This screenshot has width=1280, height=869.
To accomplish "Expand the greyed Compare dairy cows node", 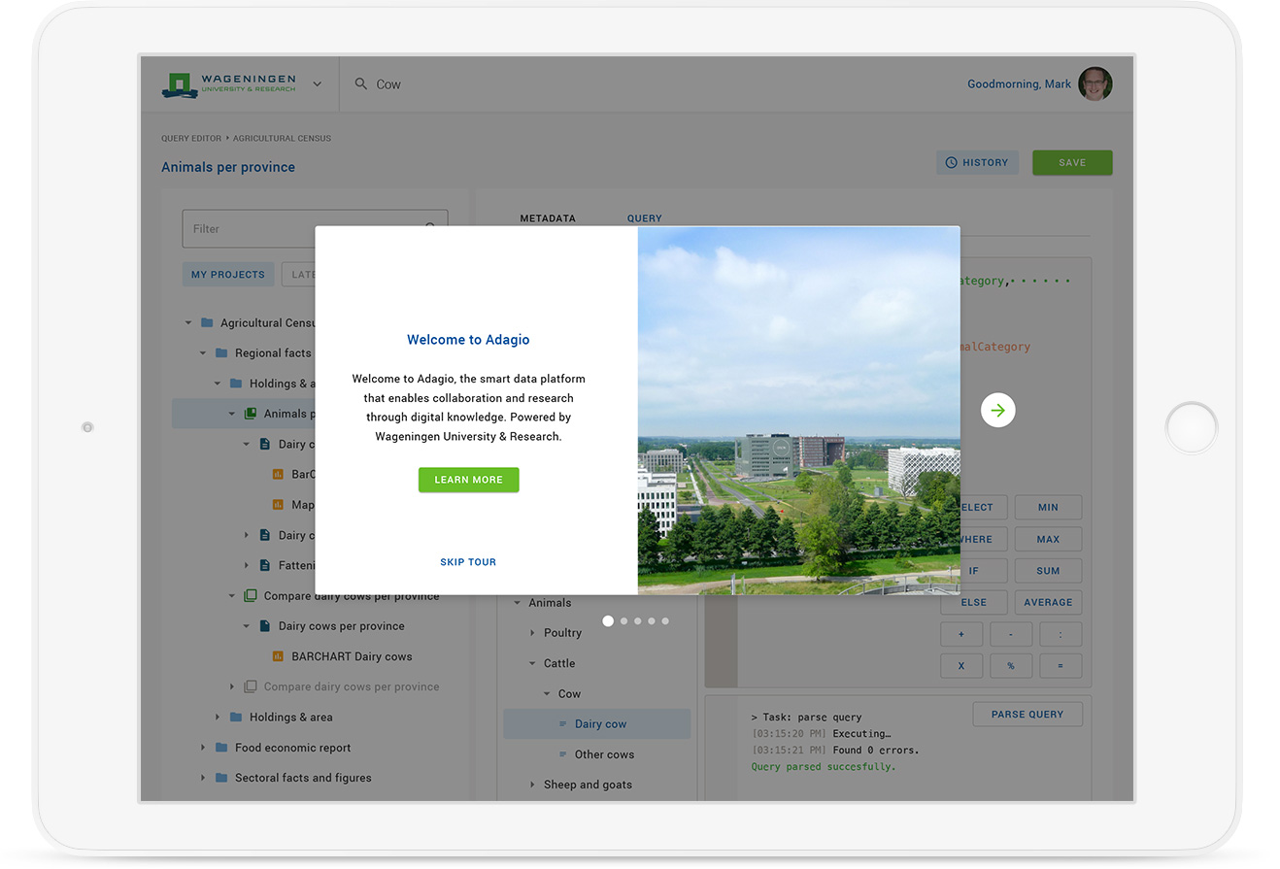I will (232, 686).
